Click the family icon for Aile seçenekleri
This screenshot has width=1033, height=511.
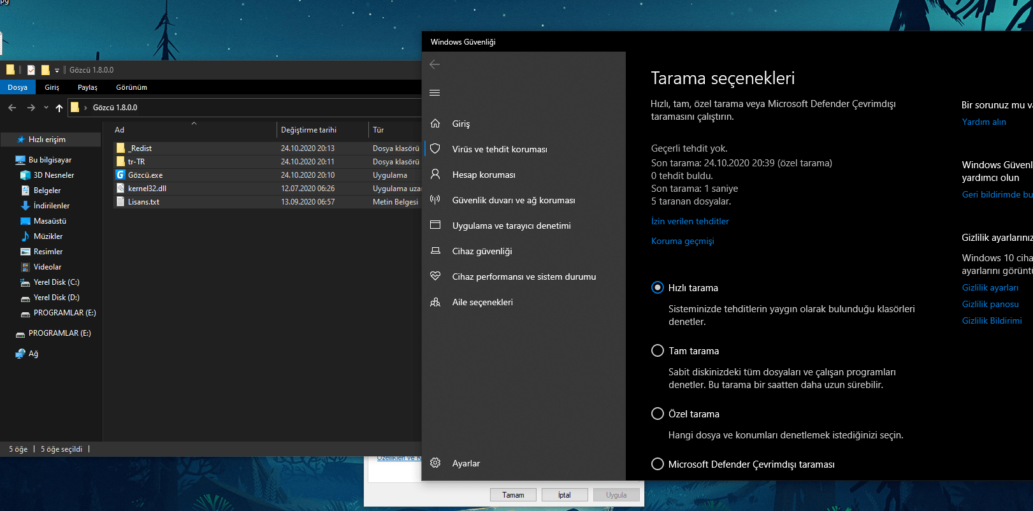(x=435, y=302)
